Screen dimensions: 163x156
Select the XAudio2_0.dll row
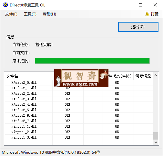(79, 83)
